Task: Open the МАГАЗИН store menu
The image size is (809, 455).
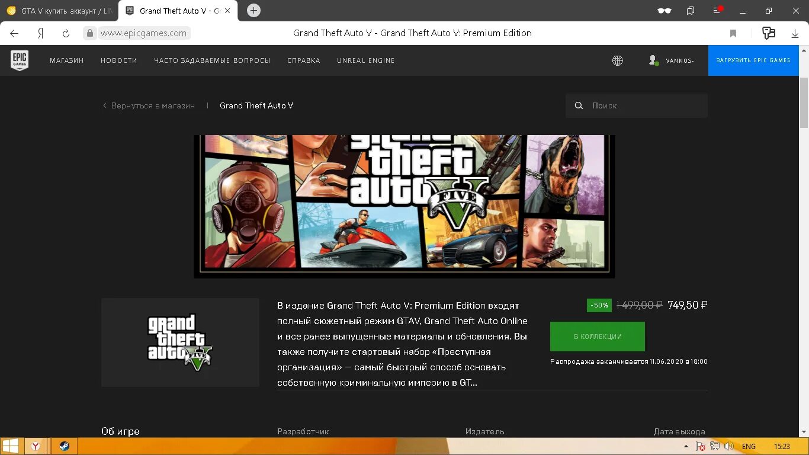Action: coord(67,60)
